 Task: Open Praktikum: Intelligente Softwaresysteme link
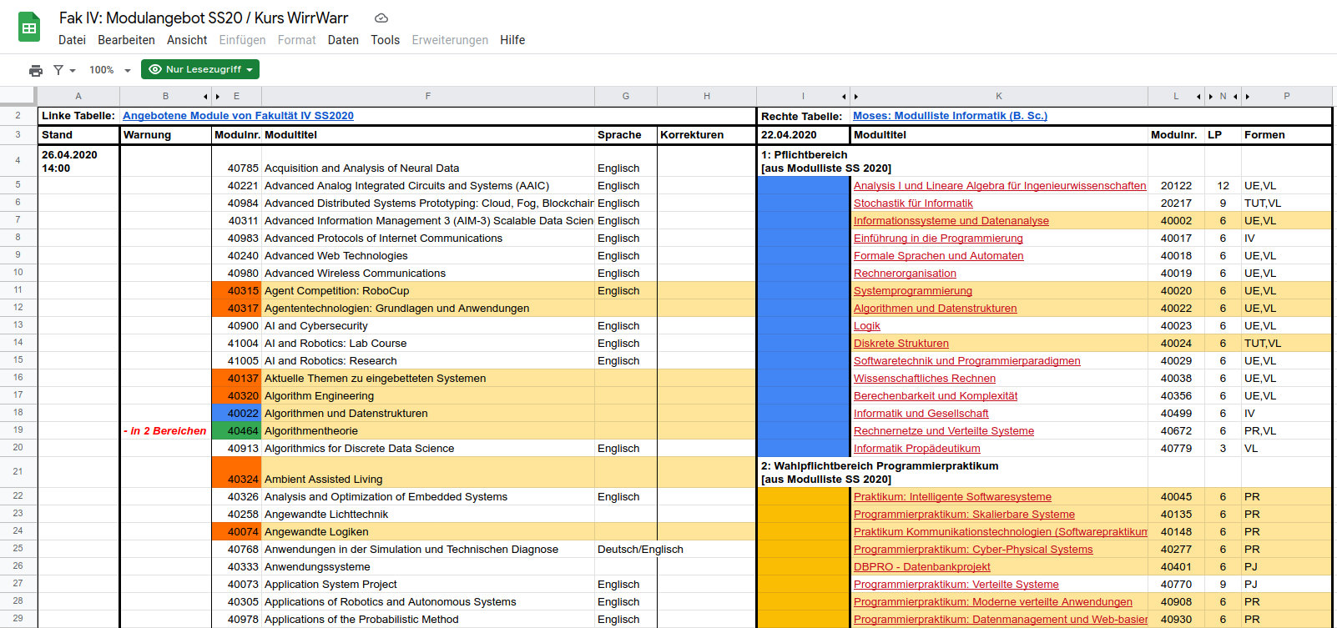pos(952,497)
